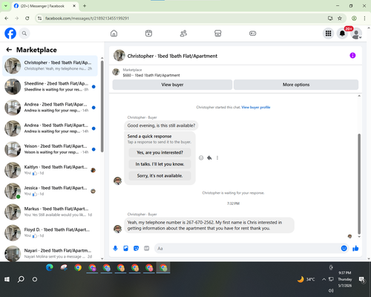Open Markus 1bed 1bath conversation

coord(50,212)
